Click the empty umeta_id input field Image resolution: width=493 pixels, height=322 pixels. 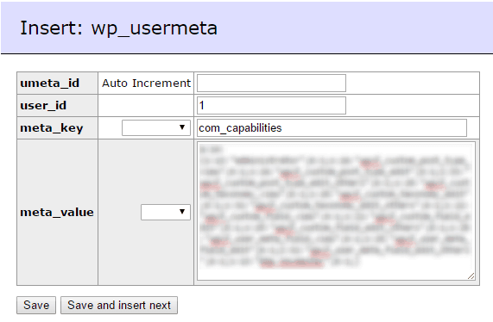click(271, 84)
